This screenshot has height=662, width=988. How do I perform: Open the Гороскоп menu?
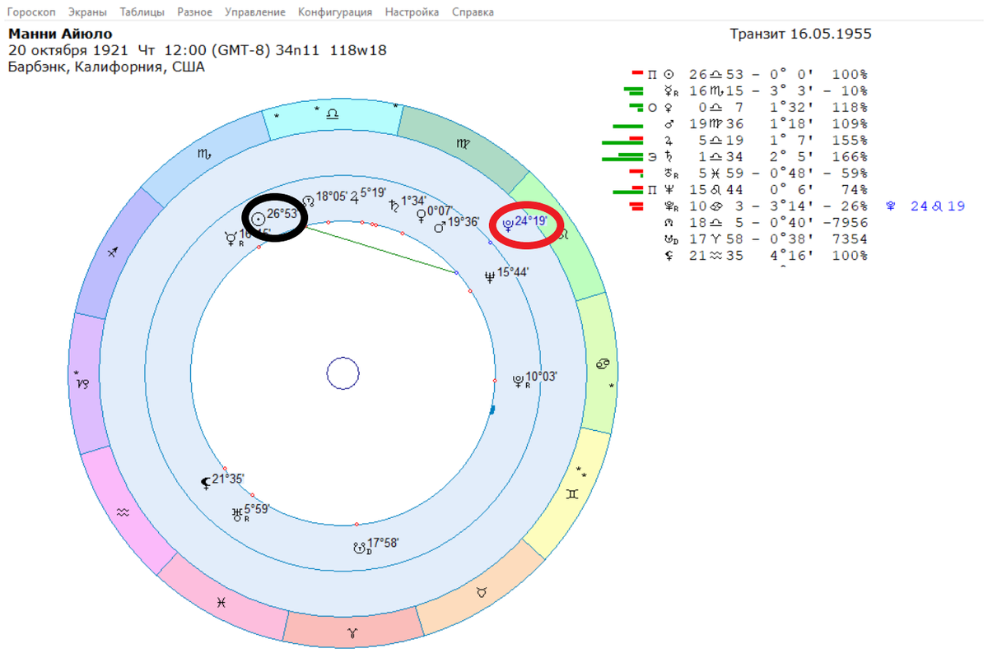coord(32,12)
